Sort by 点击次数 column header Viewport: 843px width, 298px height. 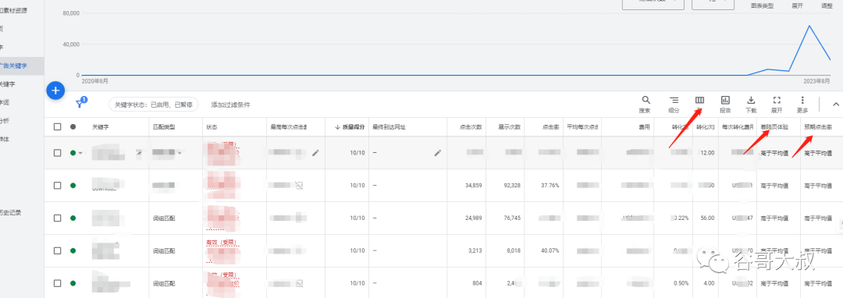tap(471, 127)
